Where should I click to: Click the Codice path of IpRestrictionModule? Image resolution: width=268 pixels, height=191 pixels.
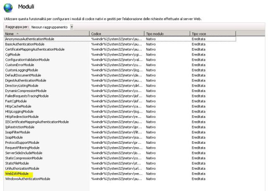pos(117,127)
